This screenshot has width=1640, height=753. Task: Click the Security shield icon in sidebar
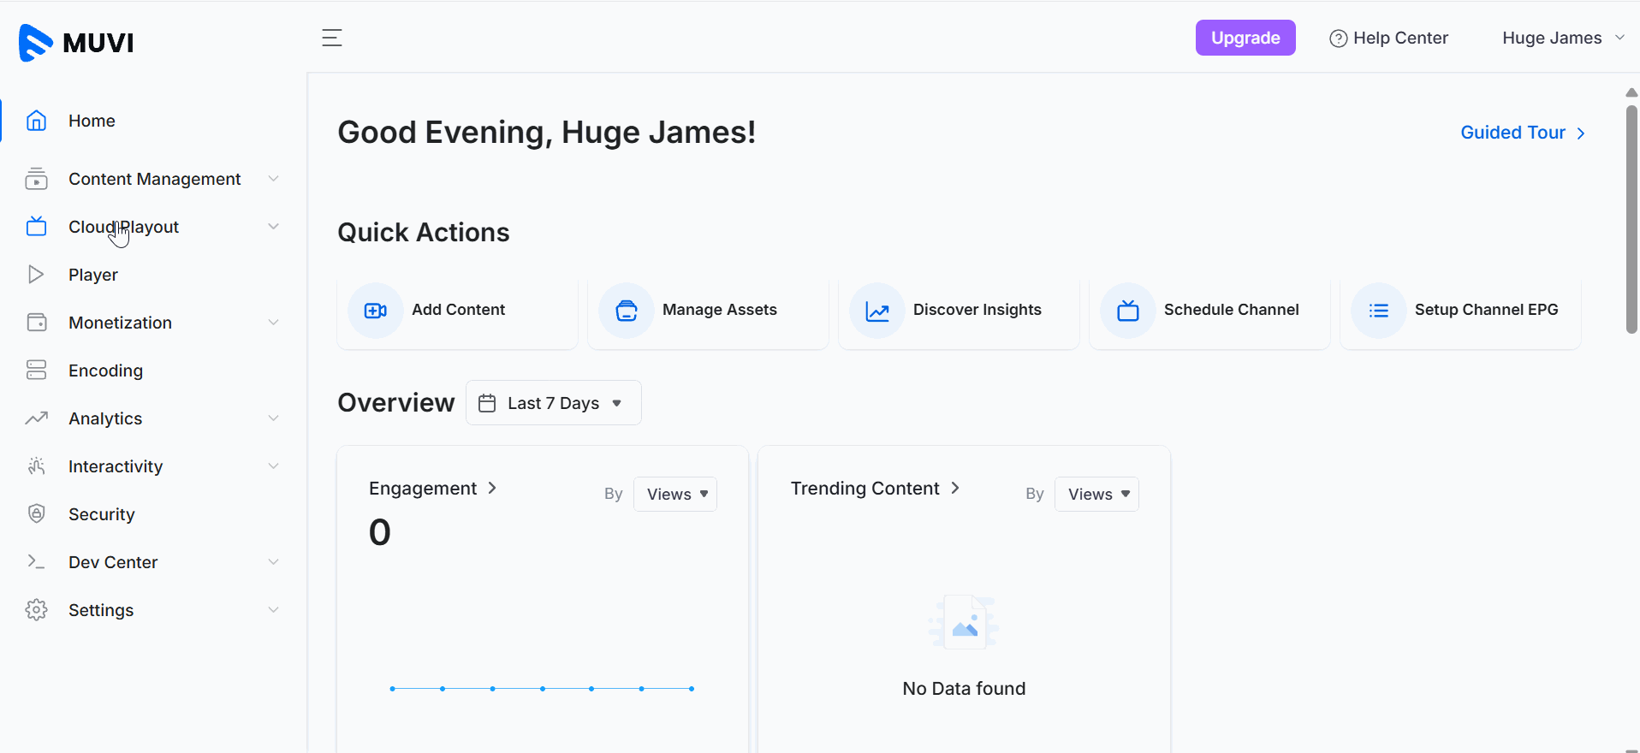(x=36, y=514)
